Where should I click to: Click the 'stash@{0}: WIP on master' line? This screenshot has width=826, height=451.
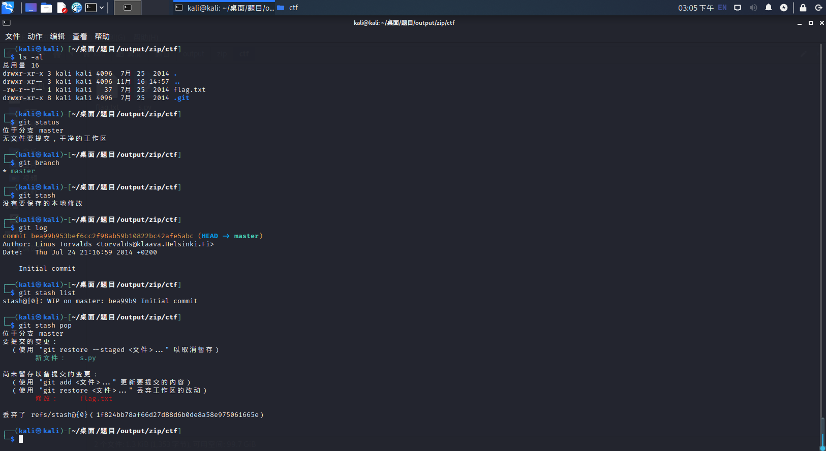[x=100, y=301]
